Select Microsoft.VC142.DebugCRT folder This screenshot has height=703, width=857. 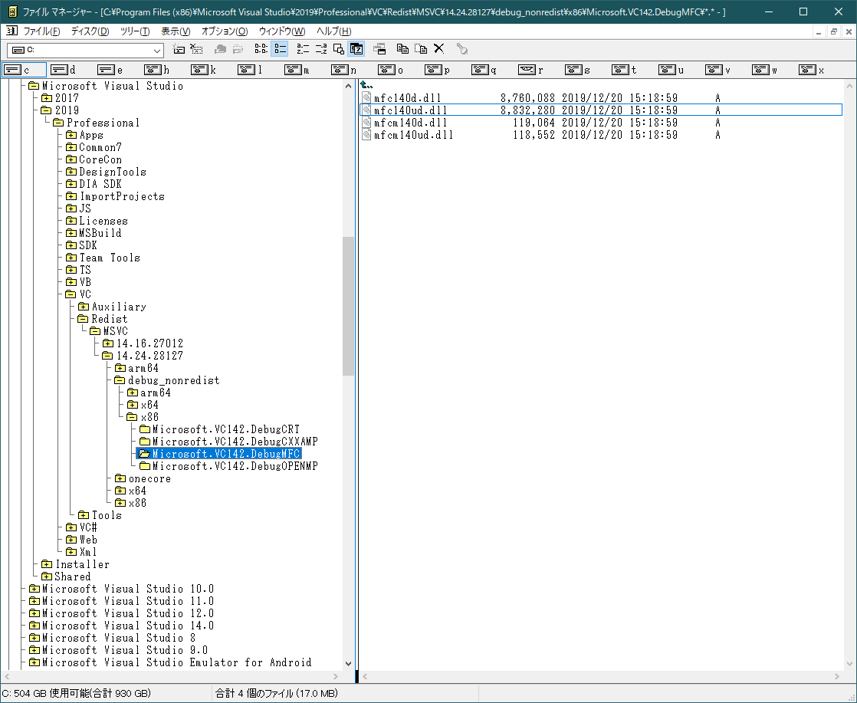[225, 429]
